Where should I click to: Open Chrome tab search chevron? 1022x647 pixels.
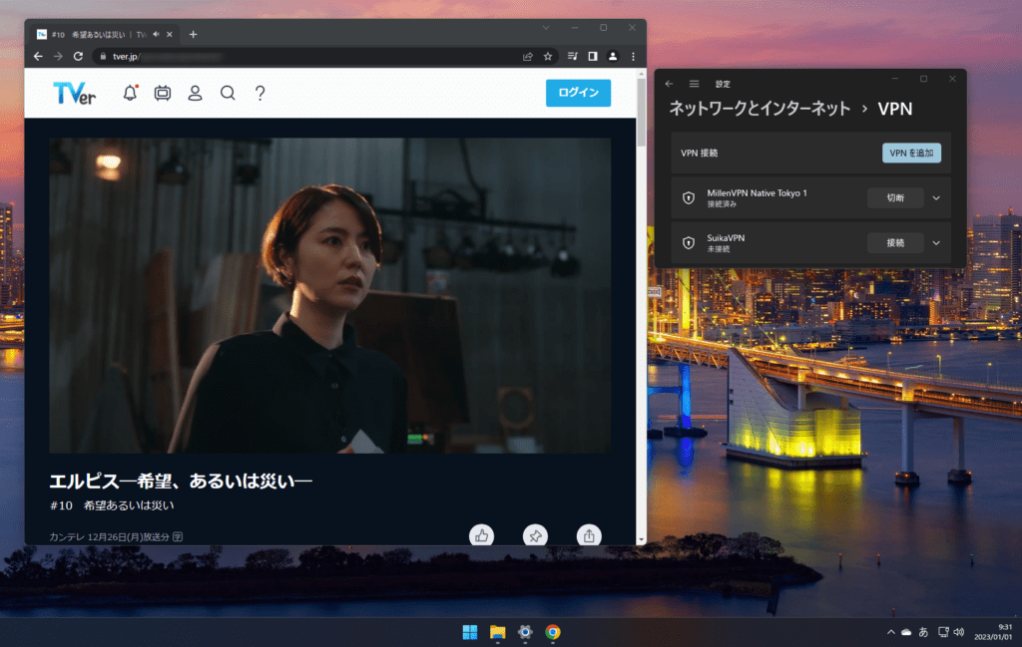546,27
